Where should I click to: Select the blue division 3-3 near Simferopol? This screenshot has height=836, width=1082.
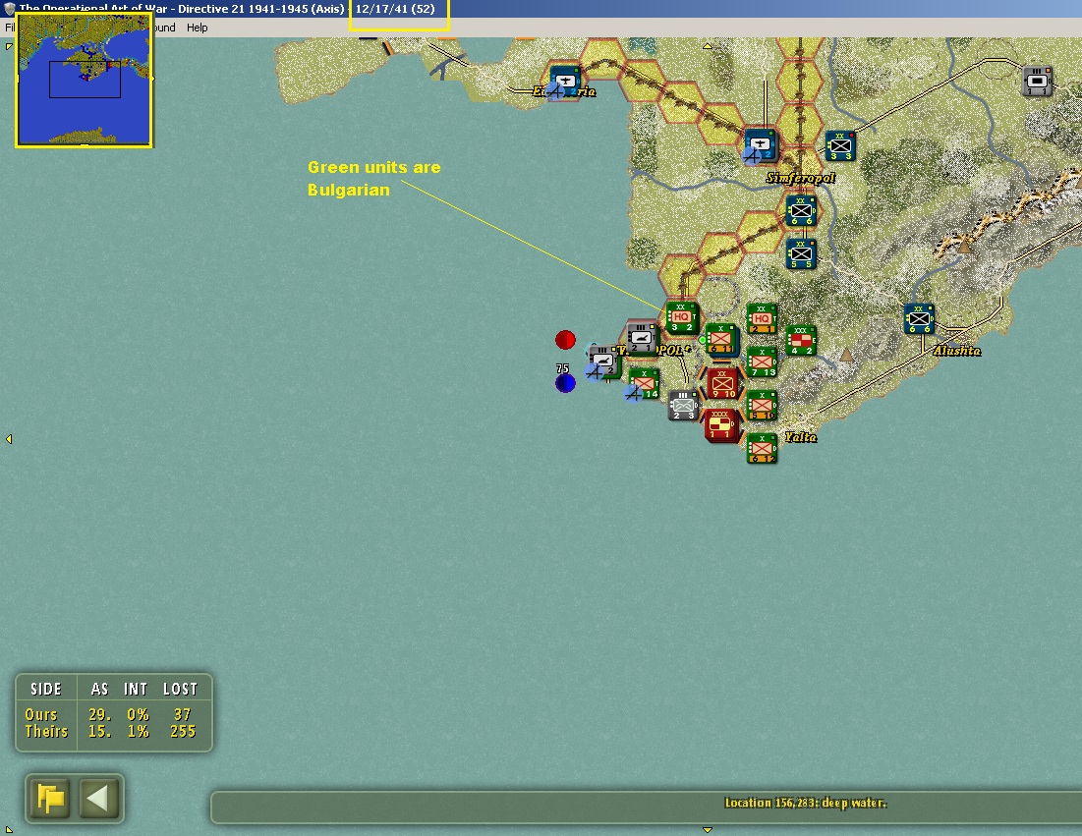[840, 146]
